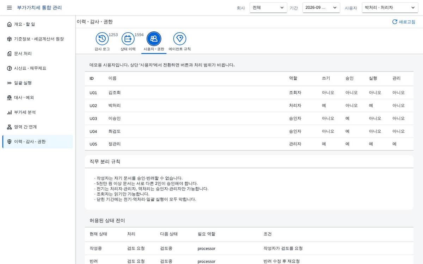Click the 에이전트 규칙 diamond icon
Image resolution: width=423 pixels, height=264 pixels.
(x=180, y=39)
